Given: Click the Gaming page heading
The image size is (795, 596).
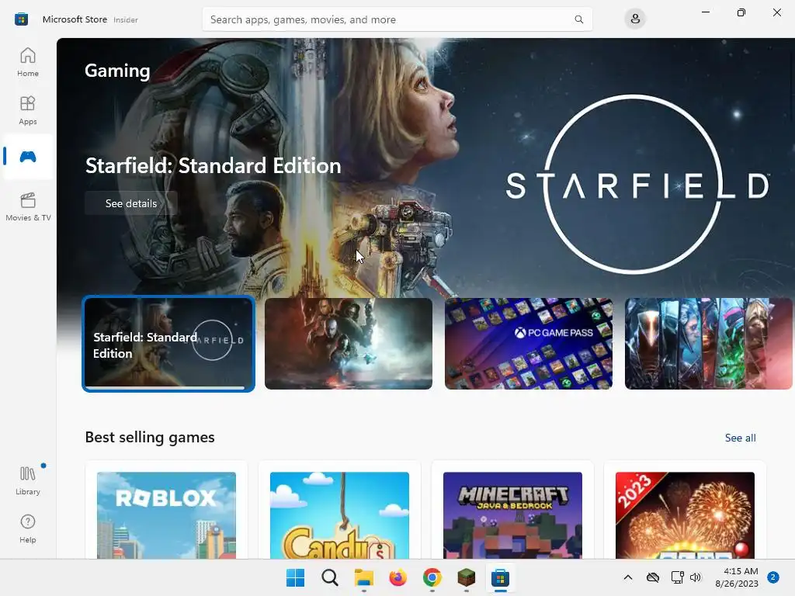Looking at the screenshot, I should coord(117,71).
